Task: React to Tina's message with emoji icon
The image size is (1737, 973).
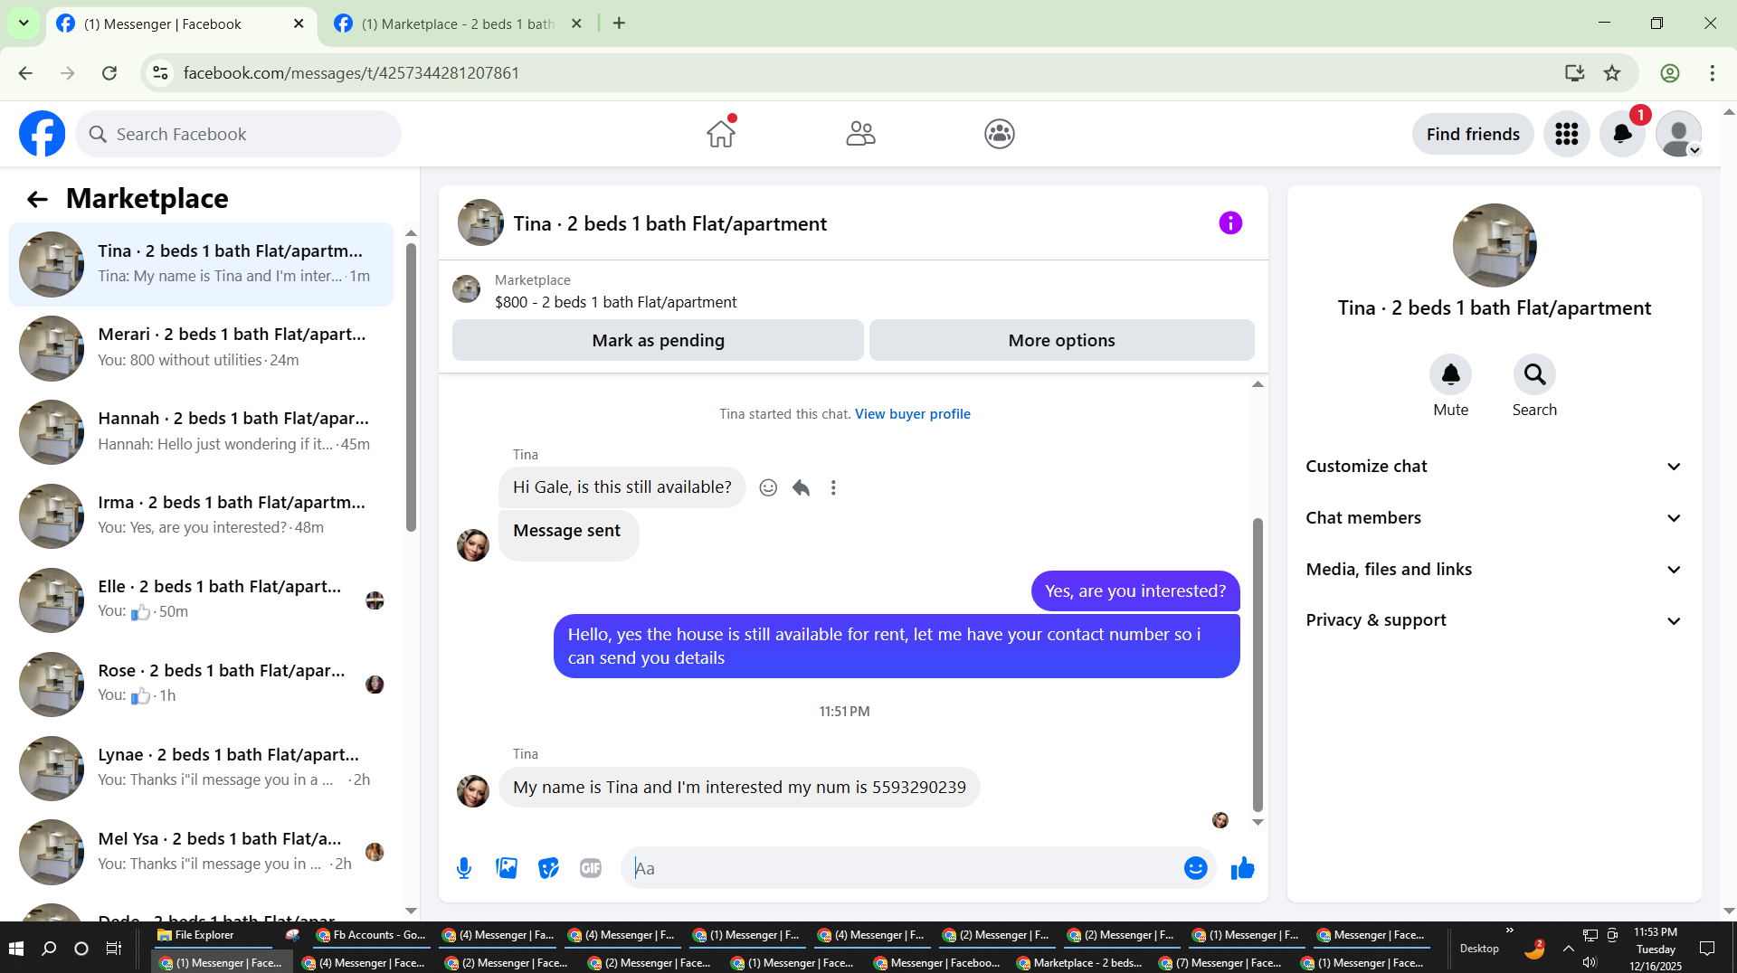Action: (x=768, y=487)
